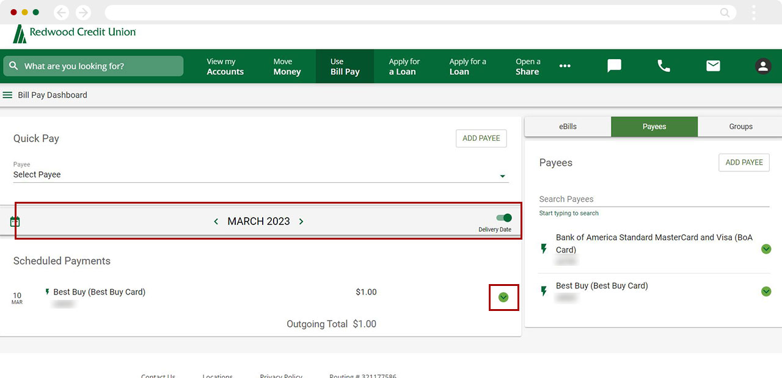Viewport: 782px width, 378px height.
Task: Click Best Buy (Best Buy Card) in Payees list
Action: pos(602,286)
